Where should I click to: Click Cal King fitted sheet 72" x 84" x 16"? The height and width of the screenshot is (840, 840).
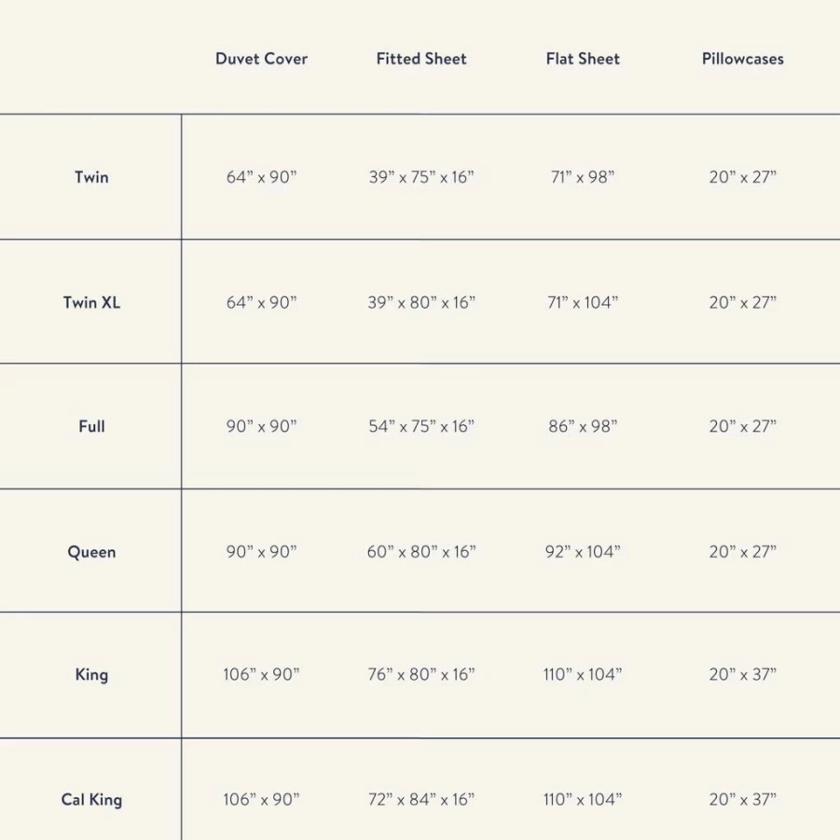pos(421,799)
